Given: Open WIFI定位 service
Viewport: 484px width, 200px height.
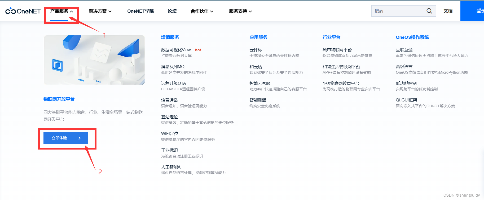Looking at the screenshot, I should pyautogui.click(x=170, y=133).
